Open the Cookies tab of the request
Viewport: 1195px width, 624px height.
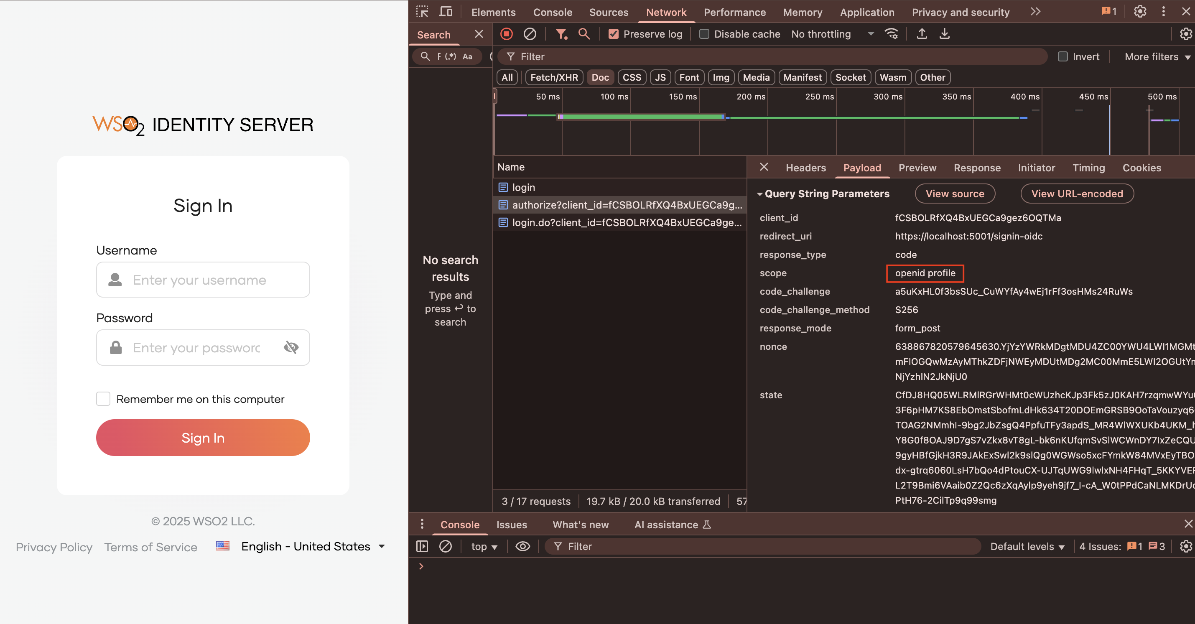(1141, 168)
